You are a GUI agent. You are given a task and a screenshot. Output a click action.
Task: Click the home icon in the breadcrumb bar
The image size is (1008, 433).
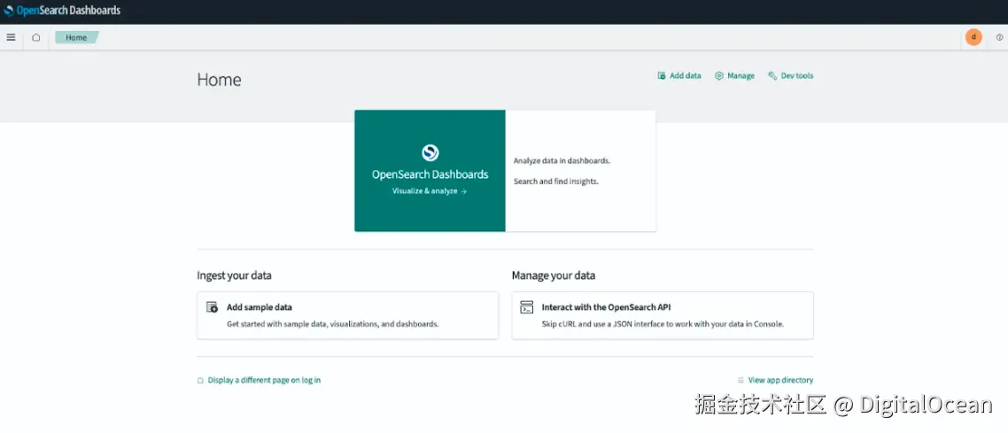tap(36, 37)
